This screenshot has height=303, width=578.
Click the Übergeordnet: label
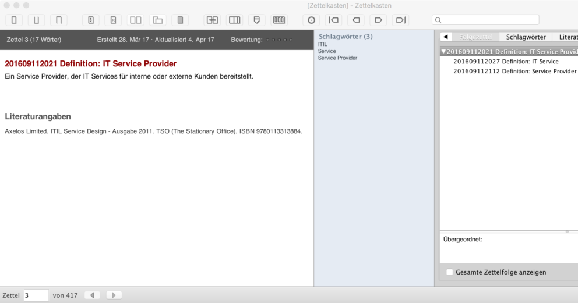click(x=463, y=240)
